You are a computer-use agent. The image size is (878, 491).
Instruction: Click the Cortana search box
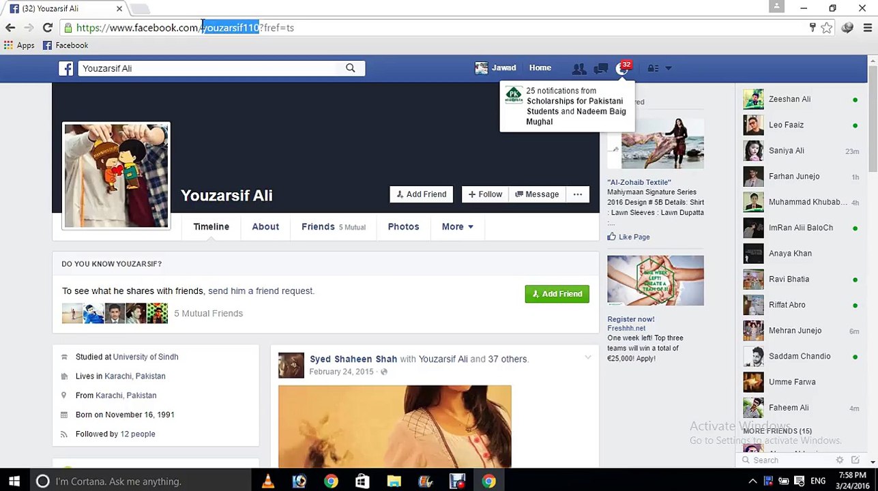click(140, 481)
